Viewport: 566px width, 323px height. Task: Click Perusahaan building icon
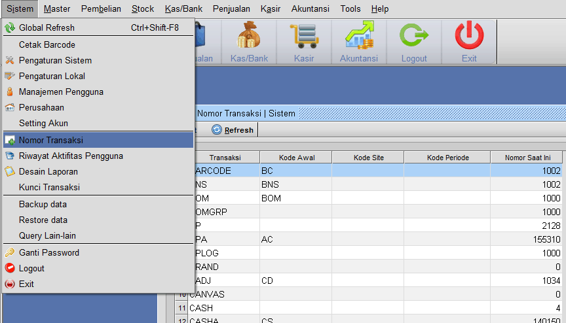[x=10, y=107]
